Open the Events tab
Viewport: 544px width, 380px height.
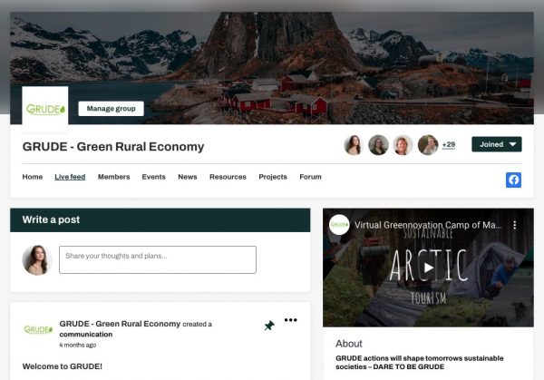[154, 177]
